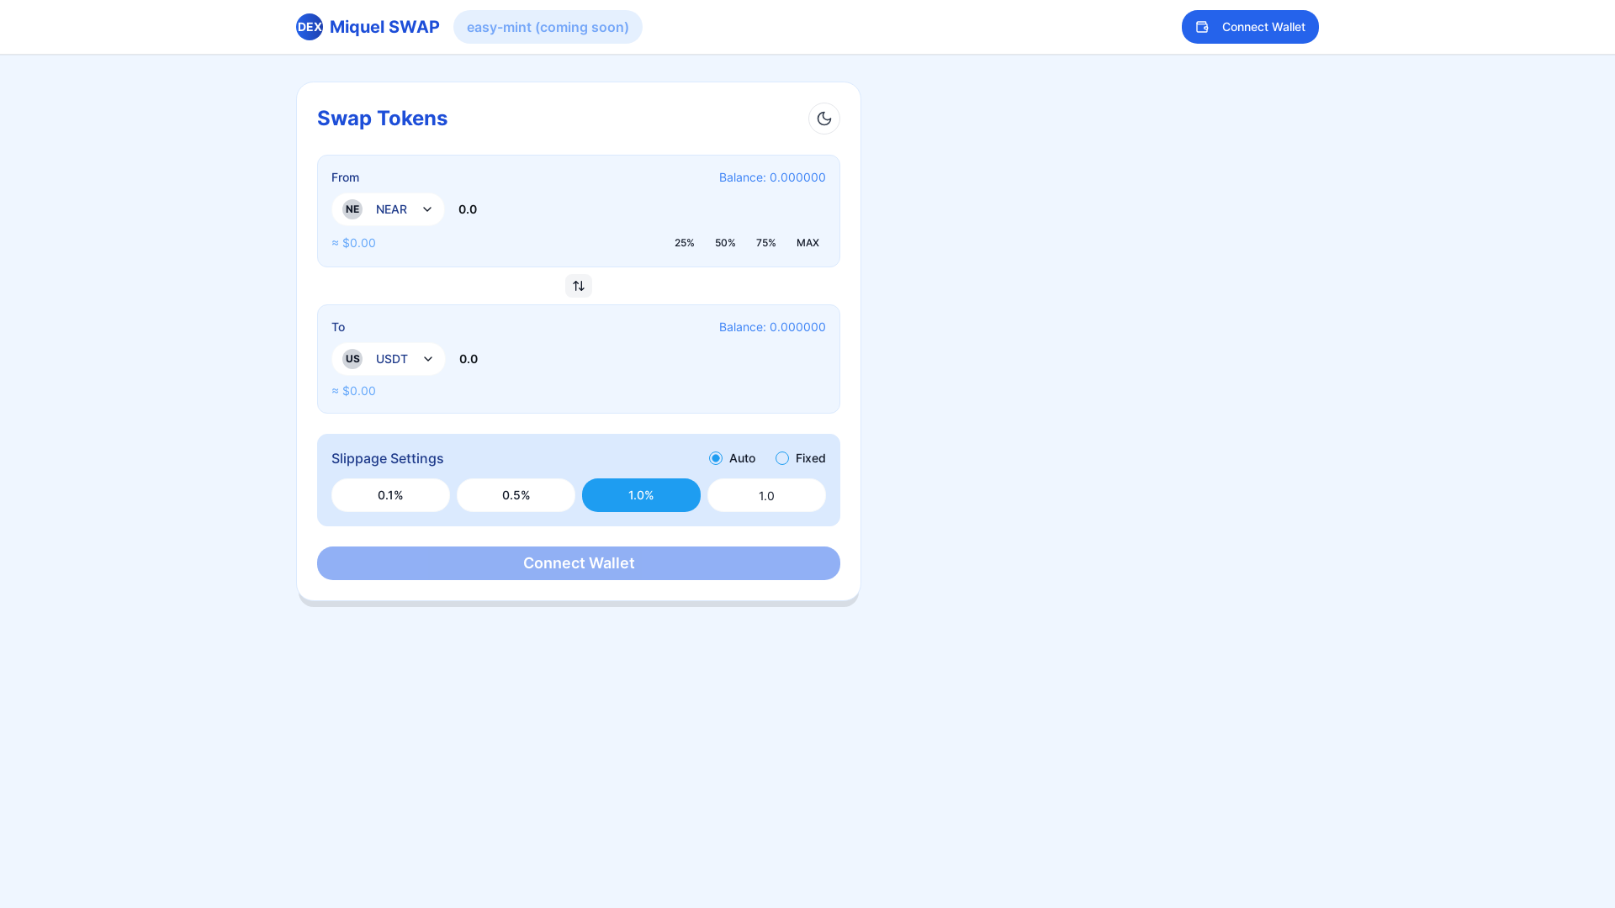Viewport: 1615px width, 908px height.
Task: Open the NEAR token dropdown
Action: (x=388, y=209)
